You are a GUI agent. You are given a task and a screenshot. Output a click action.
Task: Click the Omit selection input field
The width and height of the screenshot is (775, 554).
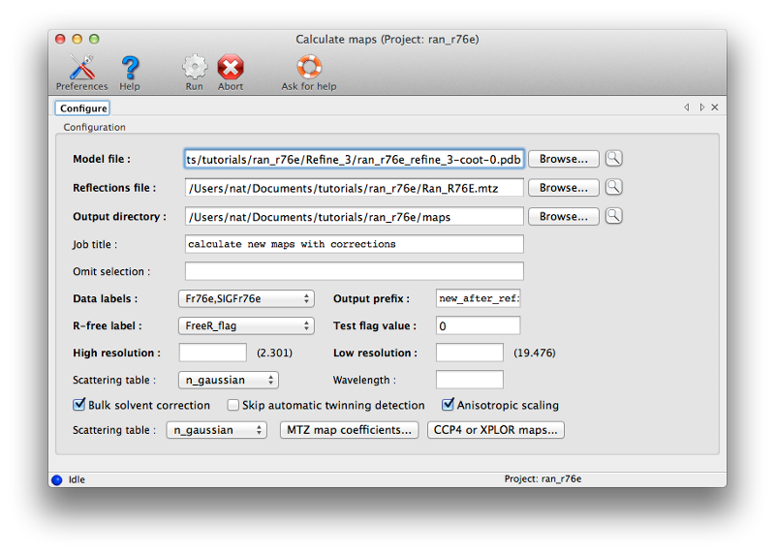[x=354, y=271]
